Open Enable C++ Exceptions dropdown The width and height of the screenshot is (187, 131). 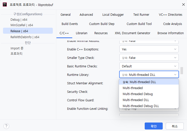(149, 49)
